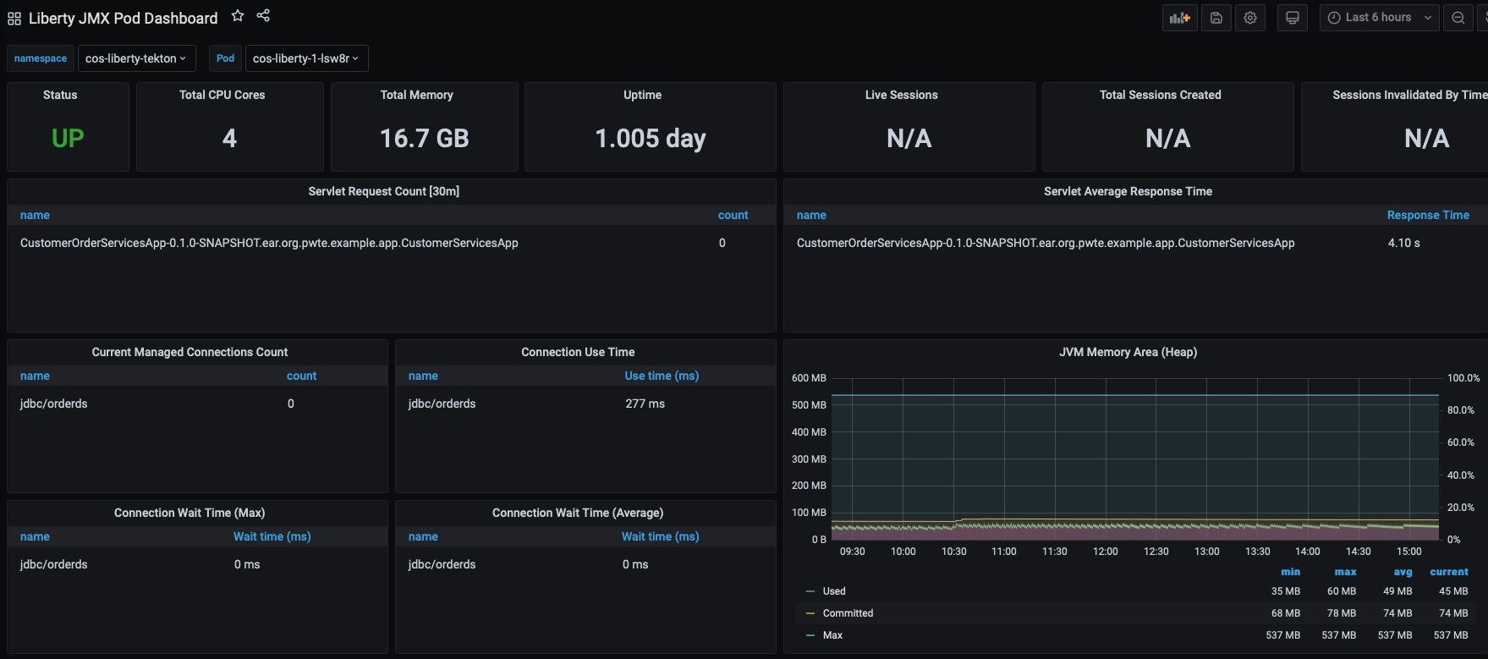
Task: Zoom out the time range
Action: [x=1458, y=18]
